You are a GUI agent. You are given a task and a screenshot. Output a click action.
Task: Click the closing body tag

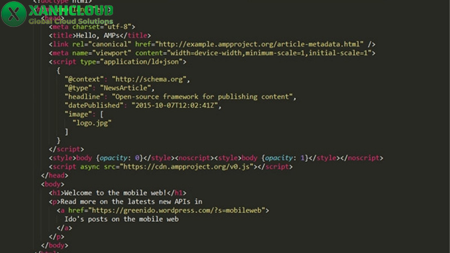(55, 245)
